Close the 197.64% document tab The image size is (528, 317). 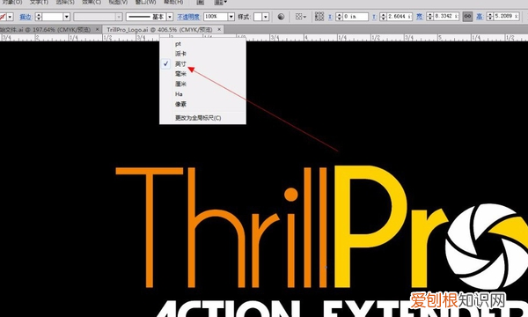(x=98, y=30)
